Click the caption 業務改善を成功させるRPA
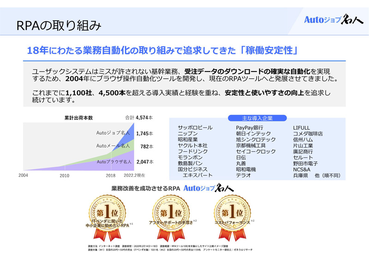The height and width of the screenshot is (258, 369). point(146,188)
